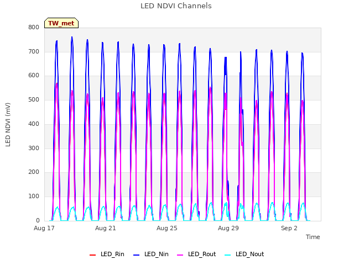Viewport: 354px width, 265px height.
Task: Click the 800 y-axis tick label
Action: coord(34,28)
